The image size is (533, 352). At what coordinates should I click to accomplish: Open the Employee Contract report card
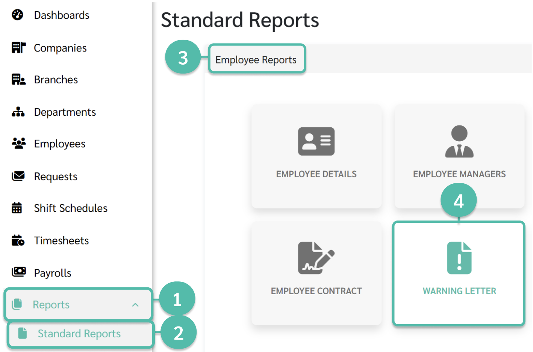click(x=316, y=273)
